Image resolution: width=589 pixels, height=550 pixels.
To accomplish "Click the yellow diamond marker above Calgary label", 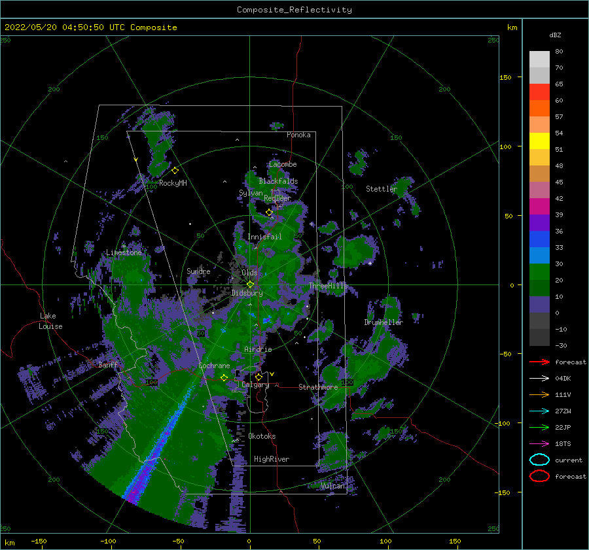I will (x=259, y=377).
